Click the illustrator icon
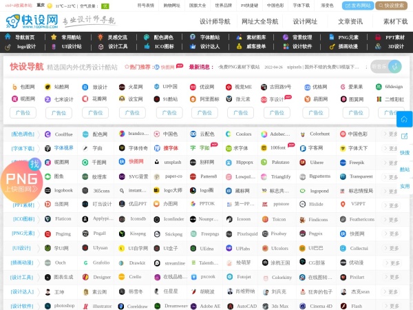The image size is (413, 310). pos(85,307)
